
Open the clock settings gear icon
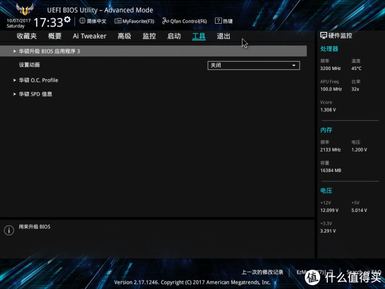[x=67, y=19]
